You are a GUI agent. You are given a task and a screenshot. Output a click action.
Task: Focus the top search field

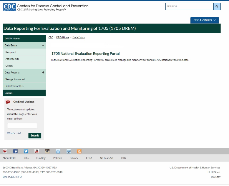point(190,6)
